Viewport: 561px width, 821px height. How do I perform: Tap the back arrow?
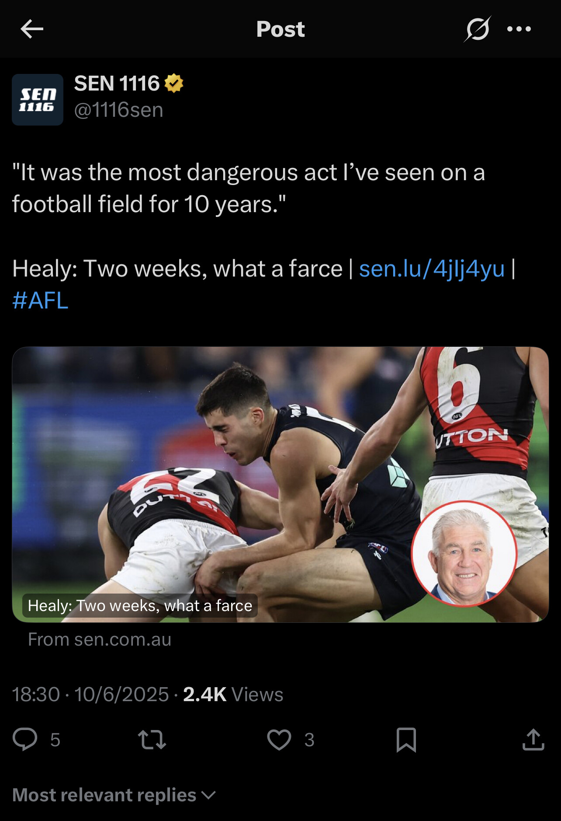pyautogui.click(x=32, y=29)
